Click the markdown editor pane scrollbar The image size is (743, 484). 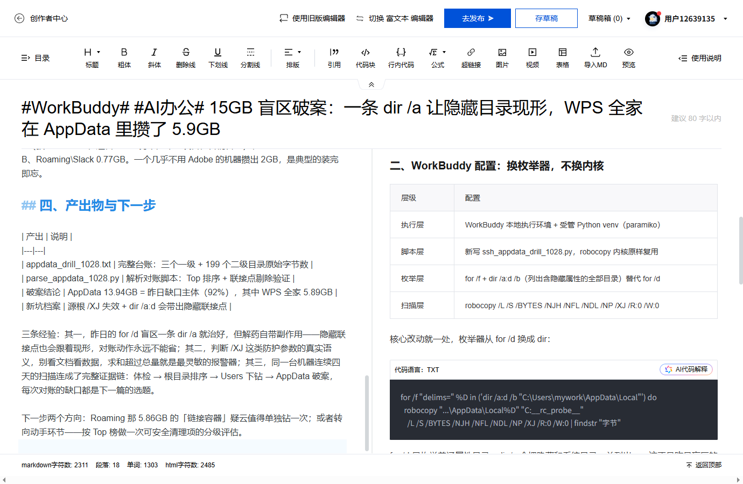click(x=367, y=413)
